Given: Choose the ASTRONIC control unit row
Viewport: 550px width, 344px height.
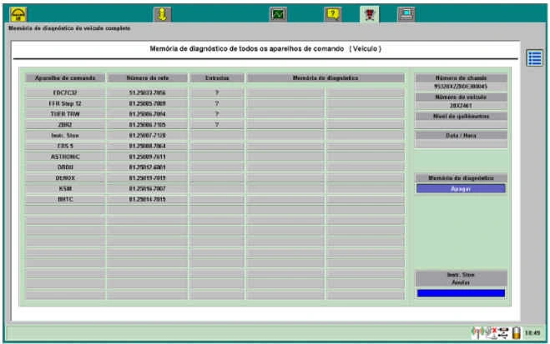Looking at the screenshot, I should point(65,156).
